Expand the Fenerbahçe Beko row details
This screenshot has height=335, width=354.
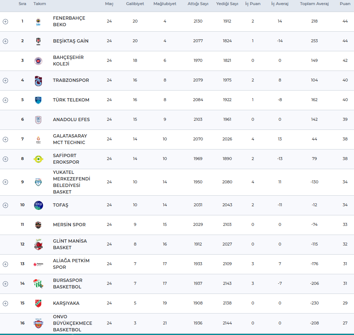(5, 21)
